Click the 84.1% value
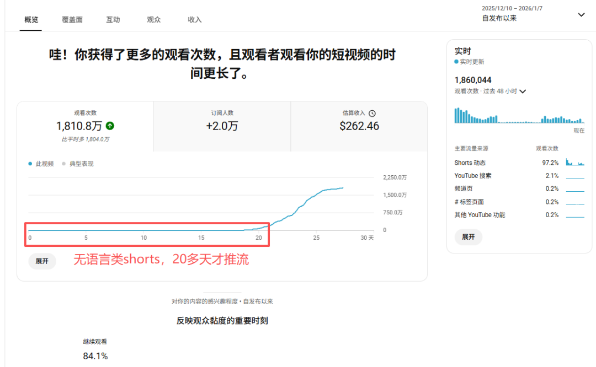Viewport: 596px width, 367px height. 95,356
